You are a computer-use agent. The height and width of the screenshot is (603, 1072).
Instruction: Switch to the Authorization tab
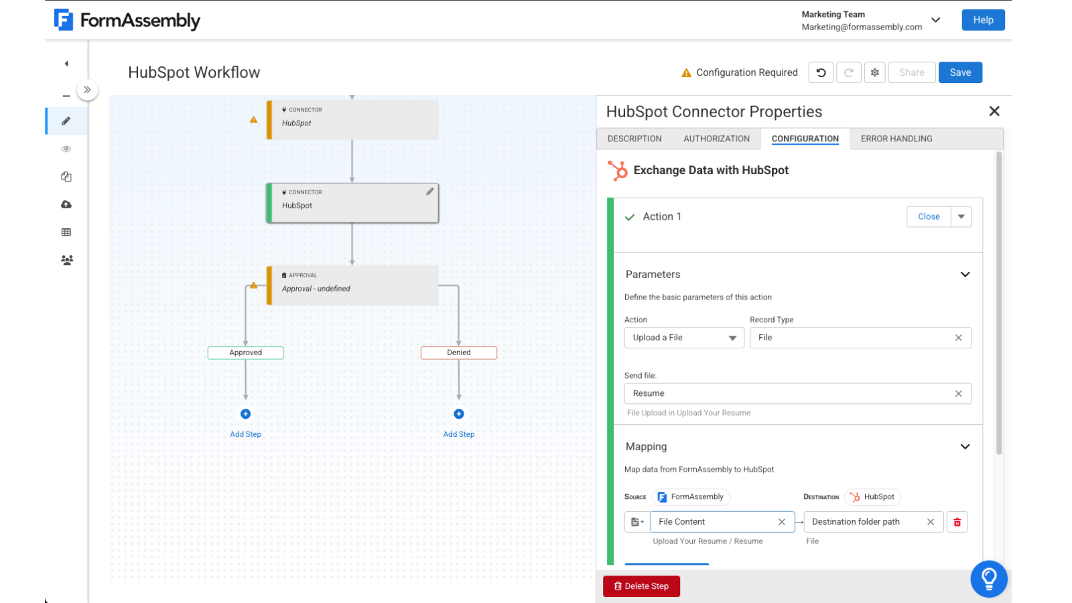tap(716, 139)
